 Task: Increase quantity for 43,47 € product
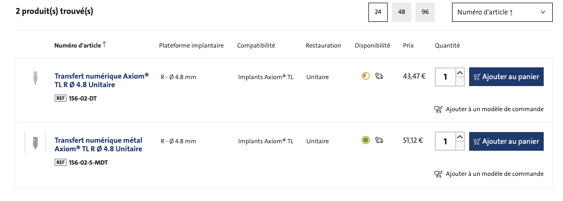pos(460,73)
